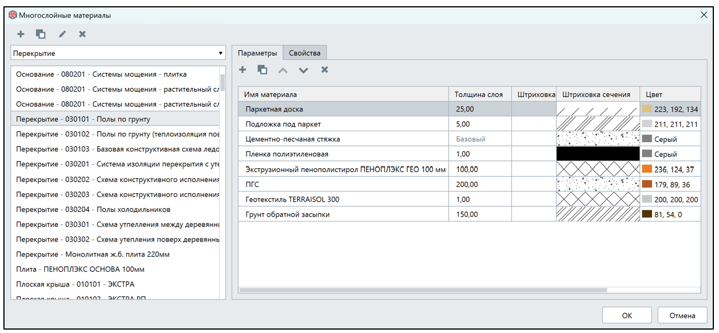Click the vertical scrollbar of the materials list
This screenshot has width=719, height=333.
click(x=223, y=82)
